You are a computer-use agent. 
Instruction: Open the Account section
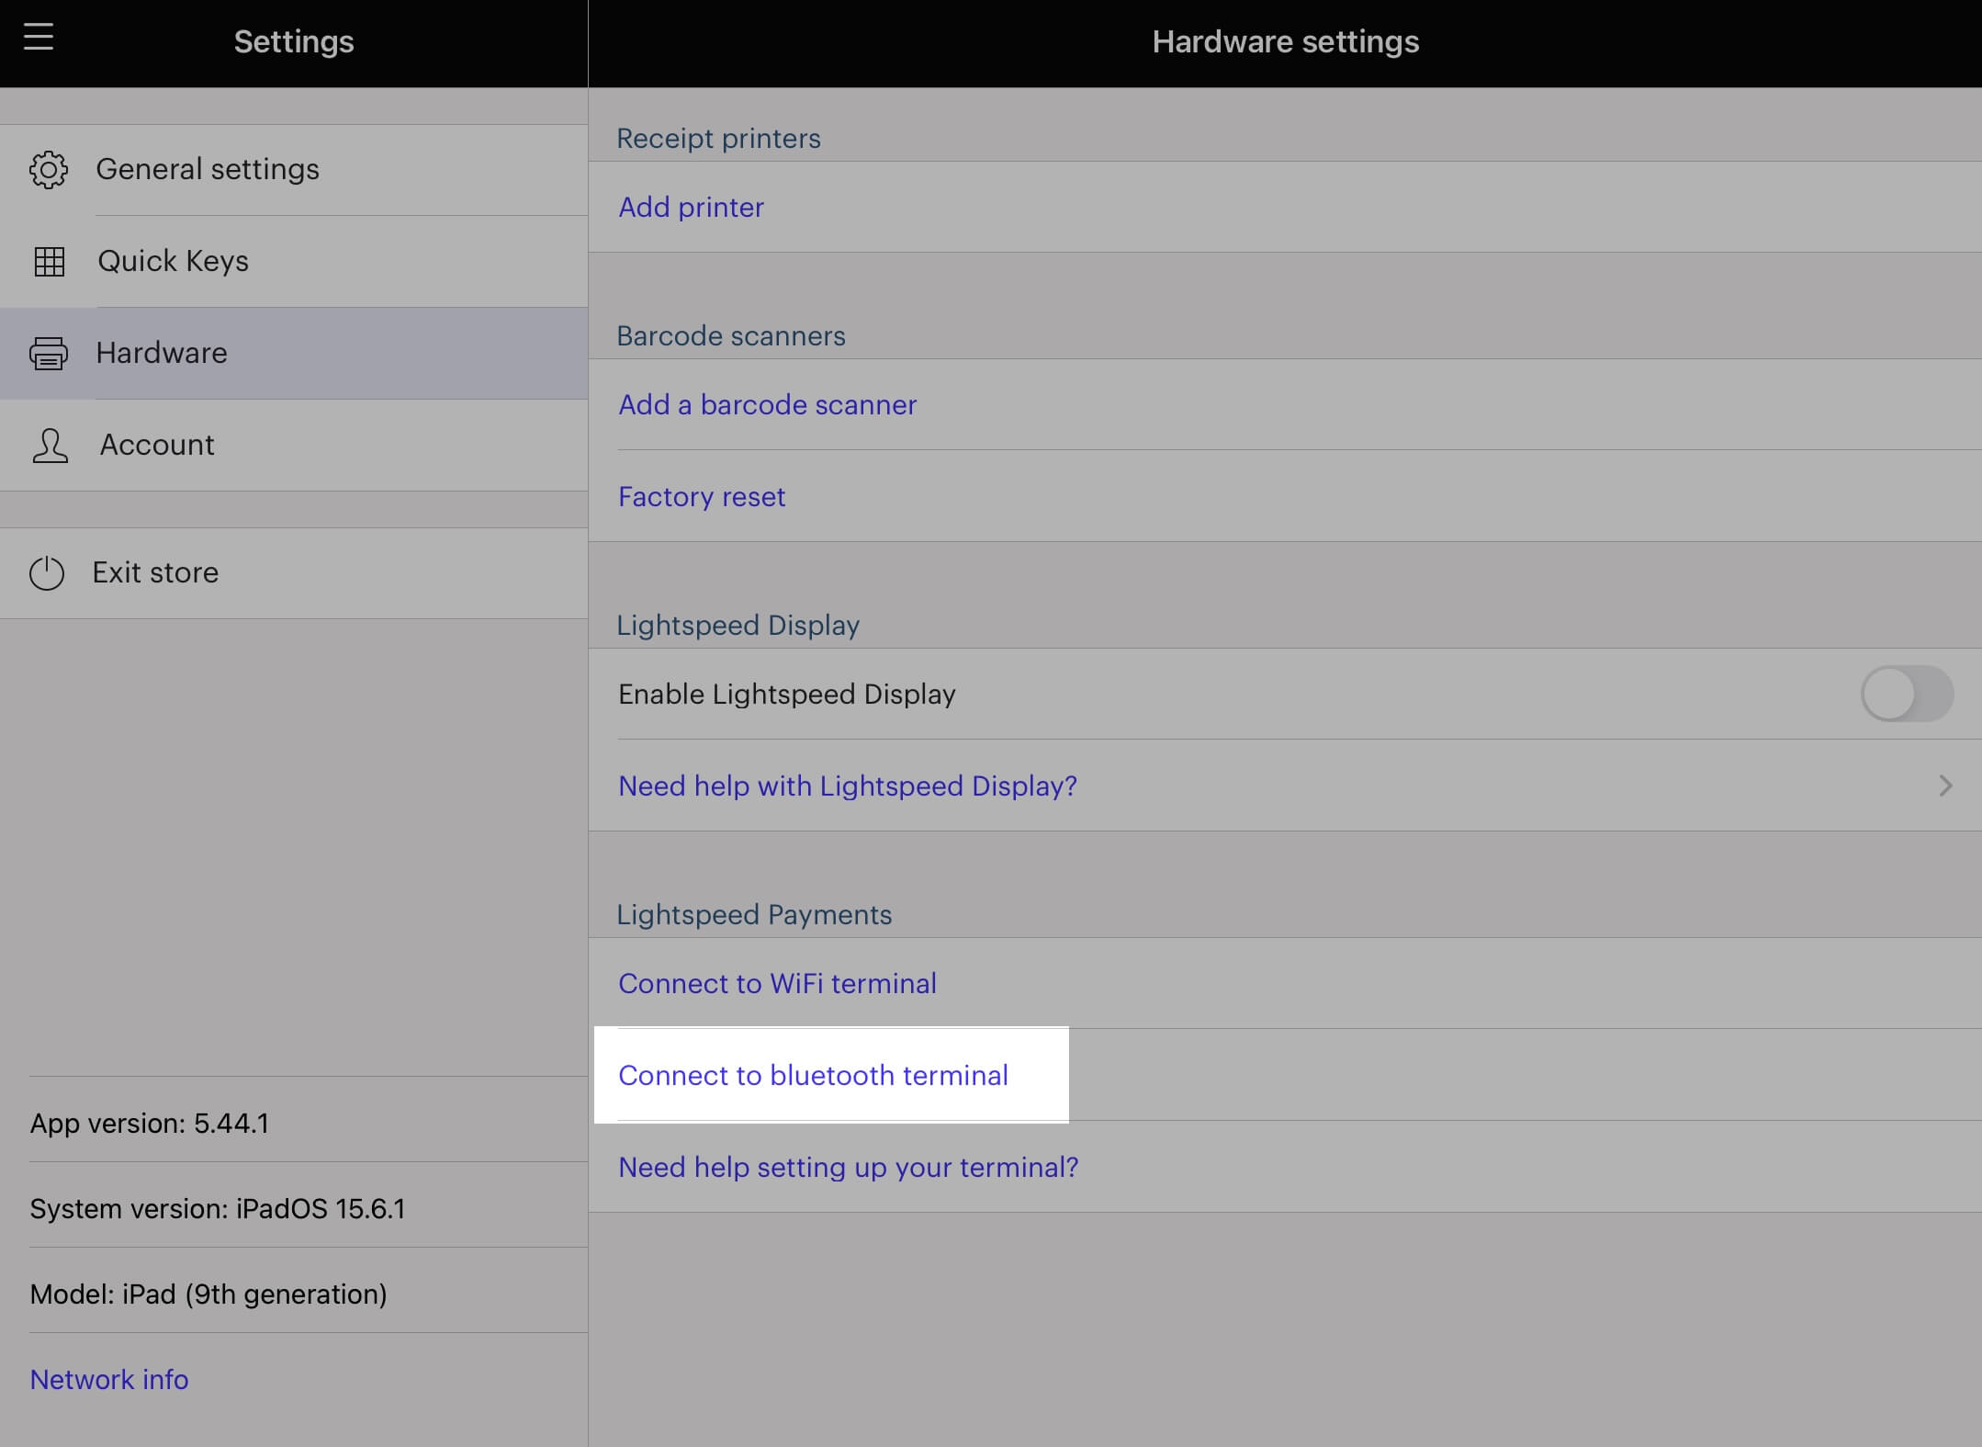point(157,446)
